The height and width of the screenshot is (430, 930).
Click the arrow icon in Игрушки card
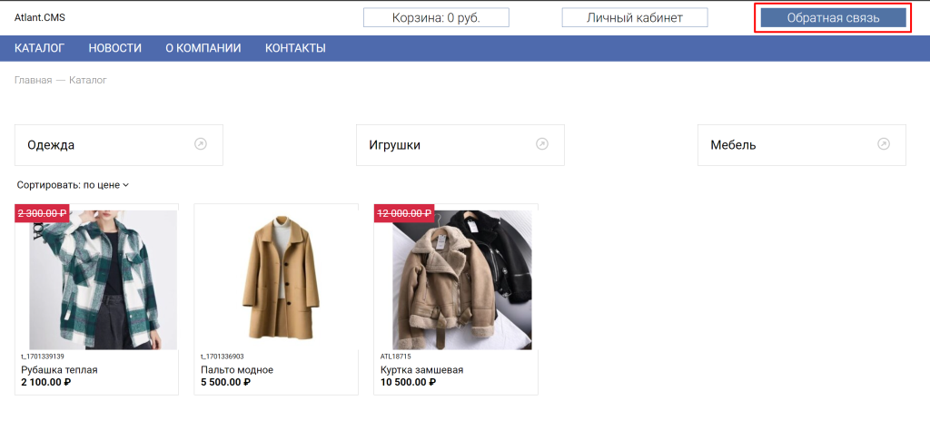point(542,144)
